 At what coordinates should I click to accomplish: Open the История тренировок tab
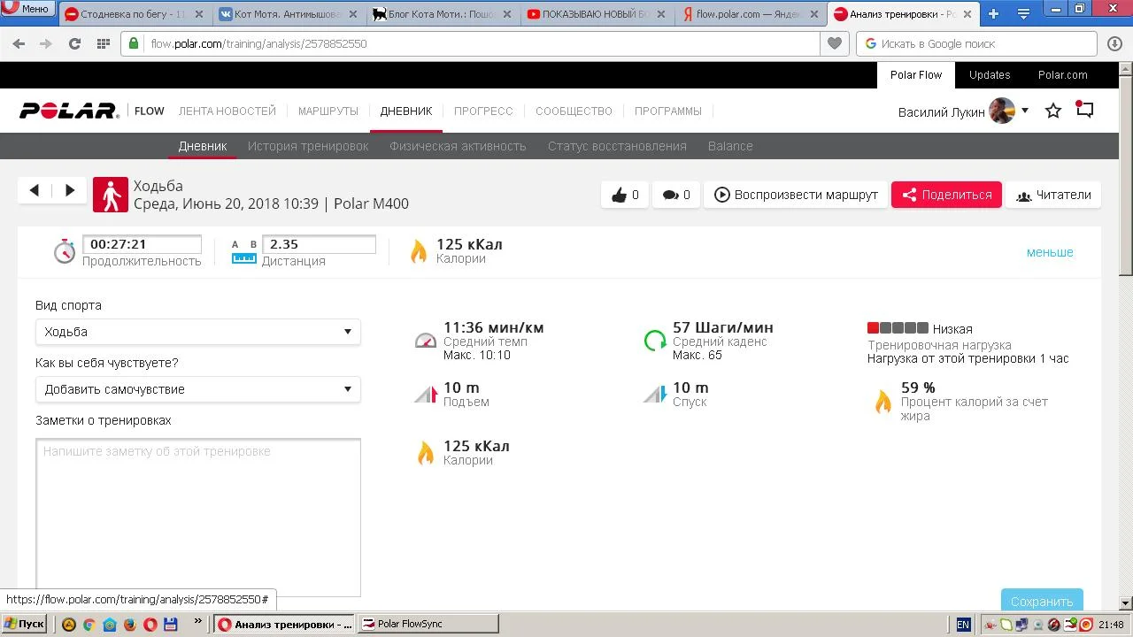(308, 146)
